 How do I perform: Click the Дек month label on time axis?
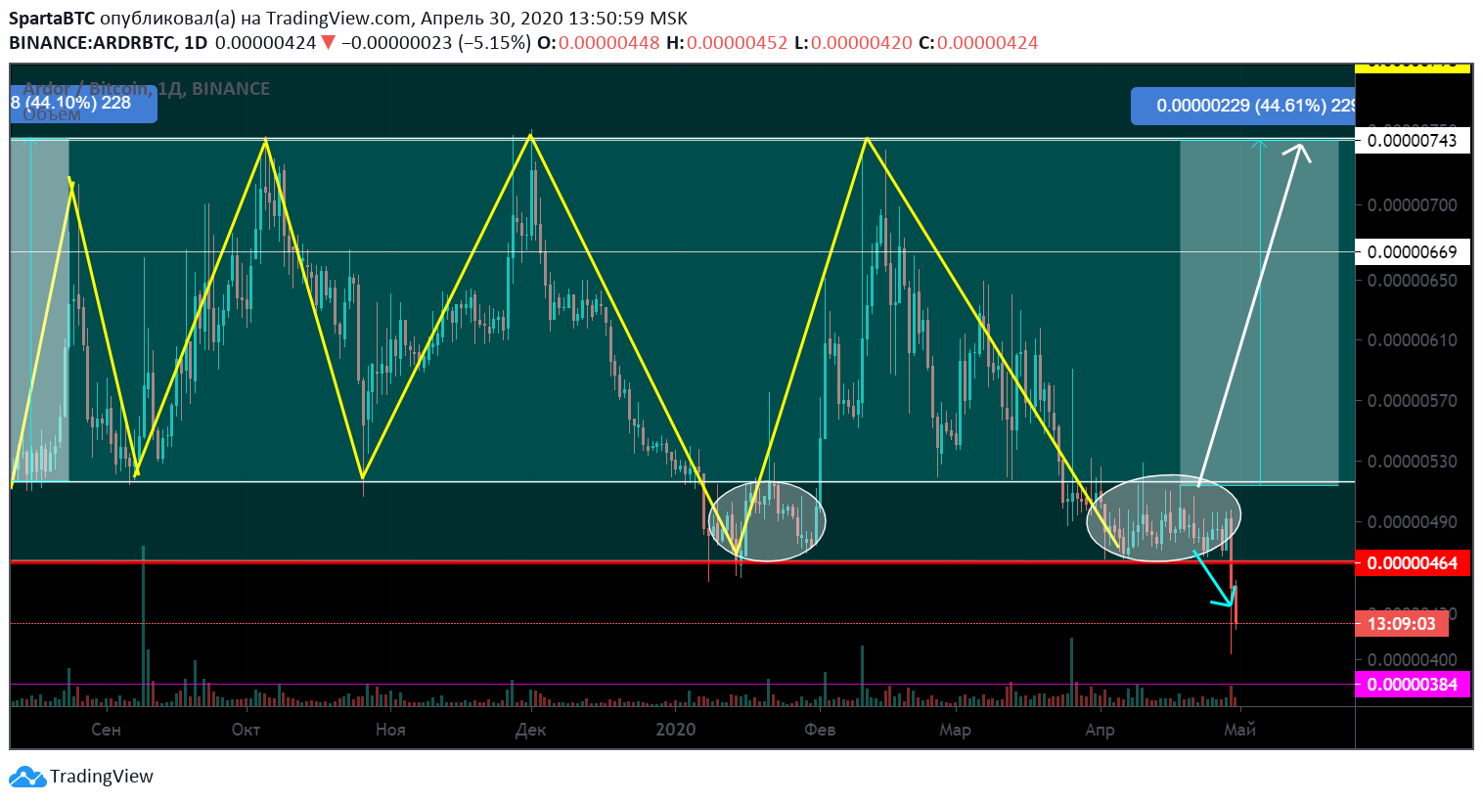(530, 730)
